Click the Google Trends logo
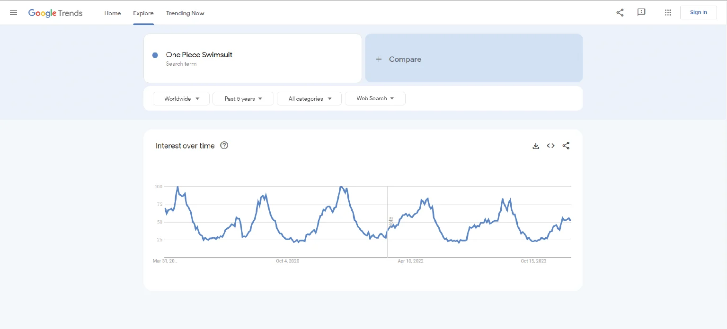This screenshot has height=329, width=727. pyautogui.click(x=55, y=13)
